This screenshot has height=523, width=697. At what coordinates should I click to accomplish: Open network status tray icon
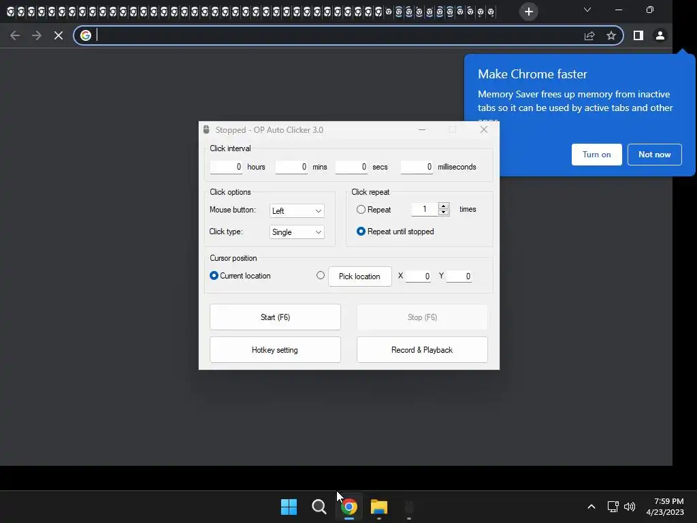pyautogui.click(x=613, y=507)
